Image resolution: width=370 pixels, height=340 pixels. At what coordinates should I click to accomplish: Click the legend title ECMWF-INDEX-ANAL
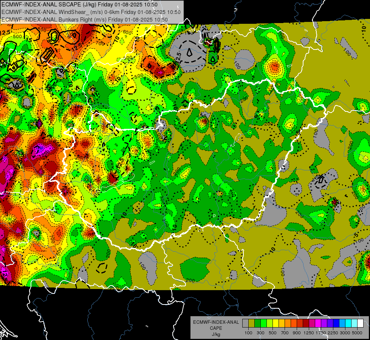coord(216,322)
